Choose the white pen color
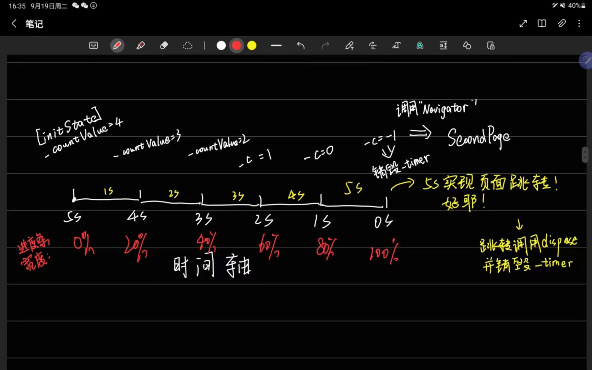 pos(221,46)
